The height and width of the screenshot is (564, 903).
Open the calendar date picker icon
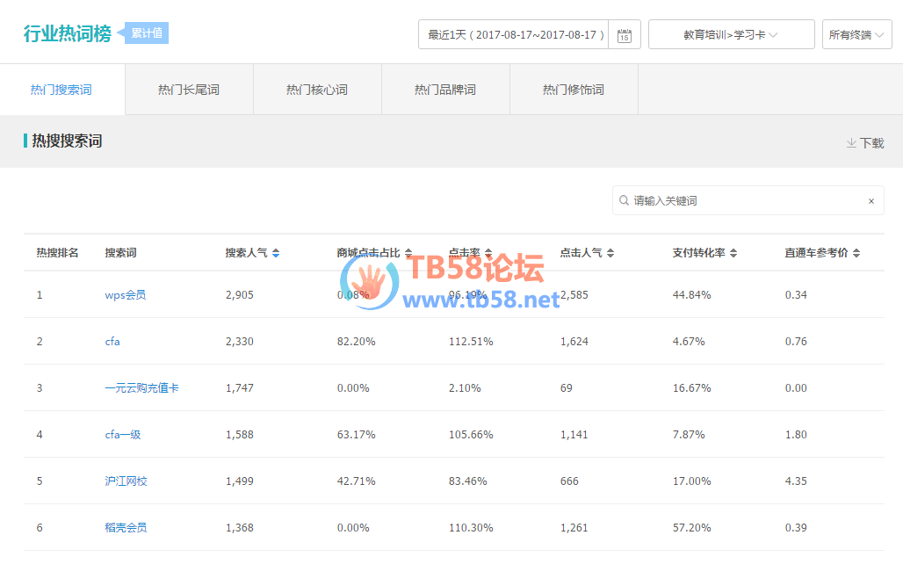click(624, 35)
